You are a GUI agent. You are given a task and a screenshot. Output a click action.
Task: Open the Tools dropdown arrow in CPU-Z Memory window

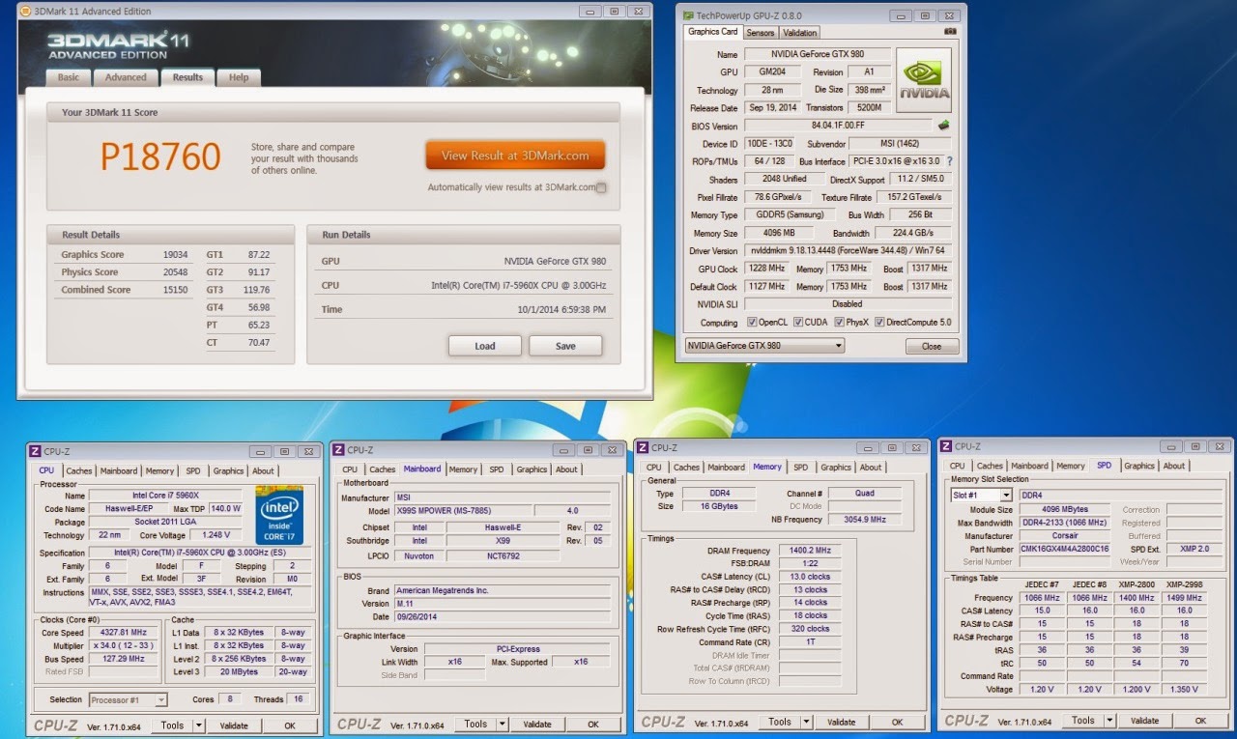pos(806,722)
